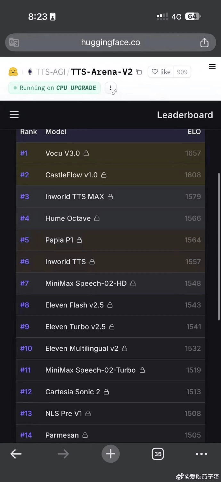
Task: Open the browser more options menu
Action: (x=201, y=454)
